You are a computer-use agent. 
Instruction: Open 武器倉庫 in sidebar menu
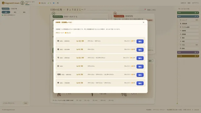click(189, 24)
